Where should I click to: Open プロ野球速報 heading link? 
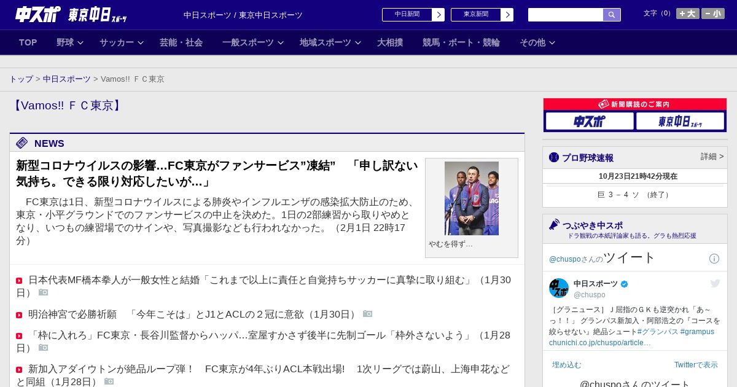pyautogui.click(x=588, y=158)
